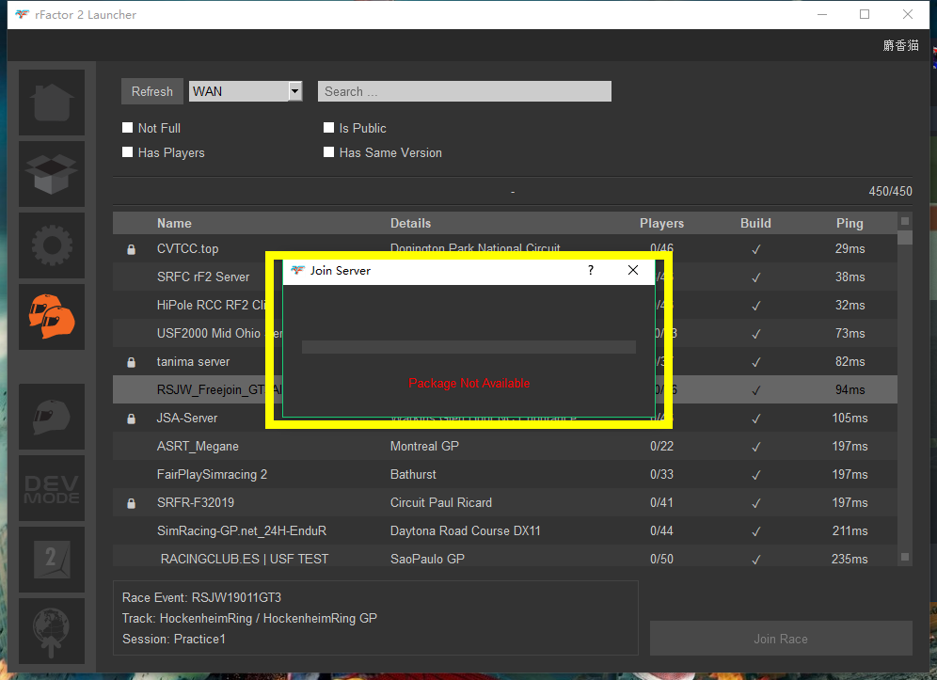This screenshot has width=937, height=680.
Task: Click the Build checkmark in the FairPlaySimracing 2 row
Action: click(756, 475)
